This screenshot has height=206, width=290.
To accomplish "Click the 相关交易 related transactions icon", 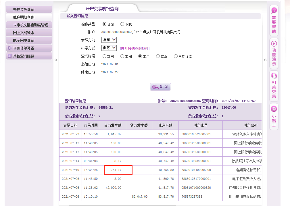I will point(274,76).
